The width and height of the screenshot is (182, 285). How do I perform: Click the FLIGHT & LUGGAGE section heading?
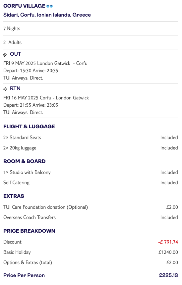29,126
